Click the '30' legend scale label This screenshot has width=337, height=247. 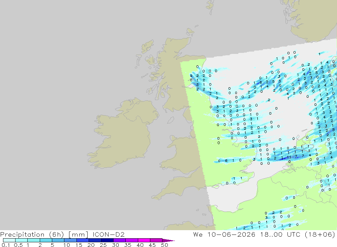(116, 245)
